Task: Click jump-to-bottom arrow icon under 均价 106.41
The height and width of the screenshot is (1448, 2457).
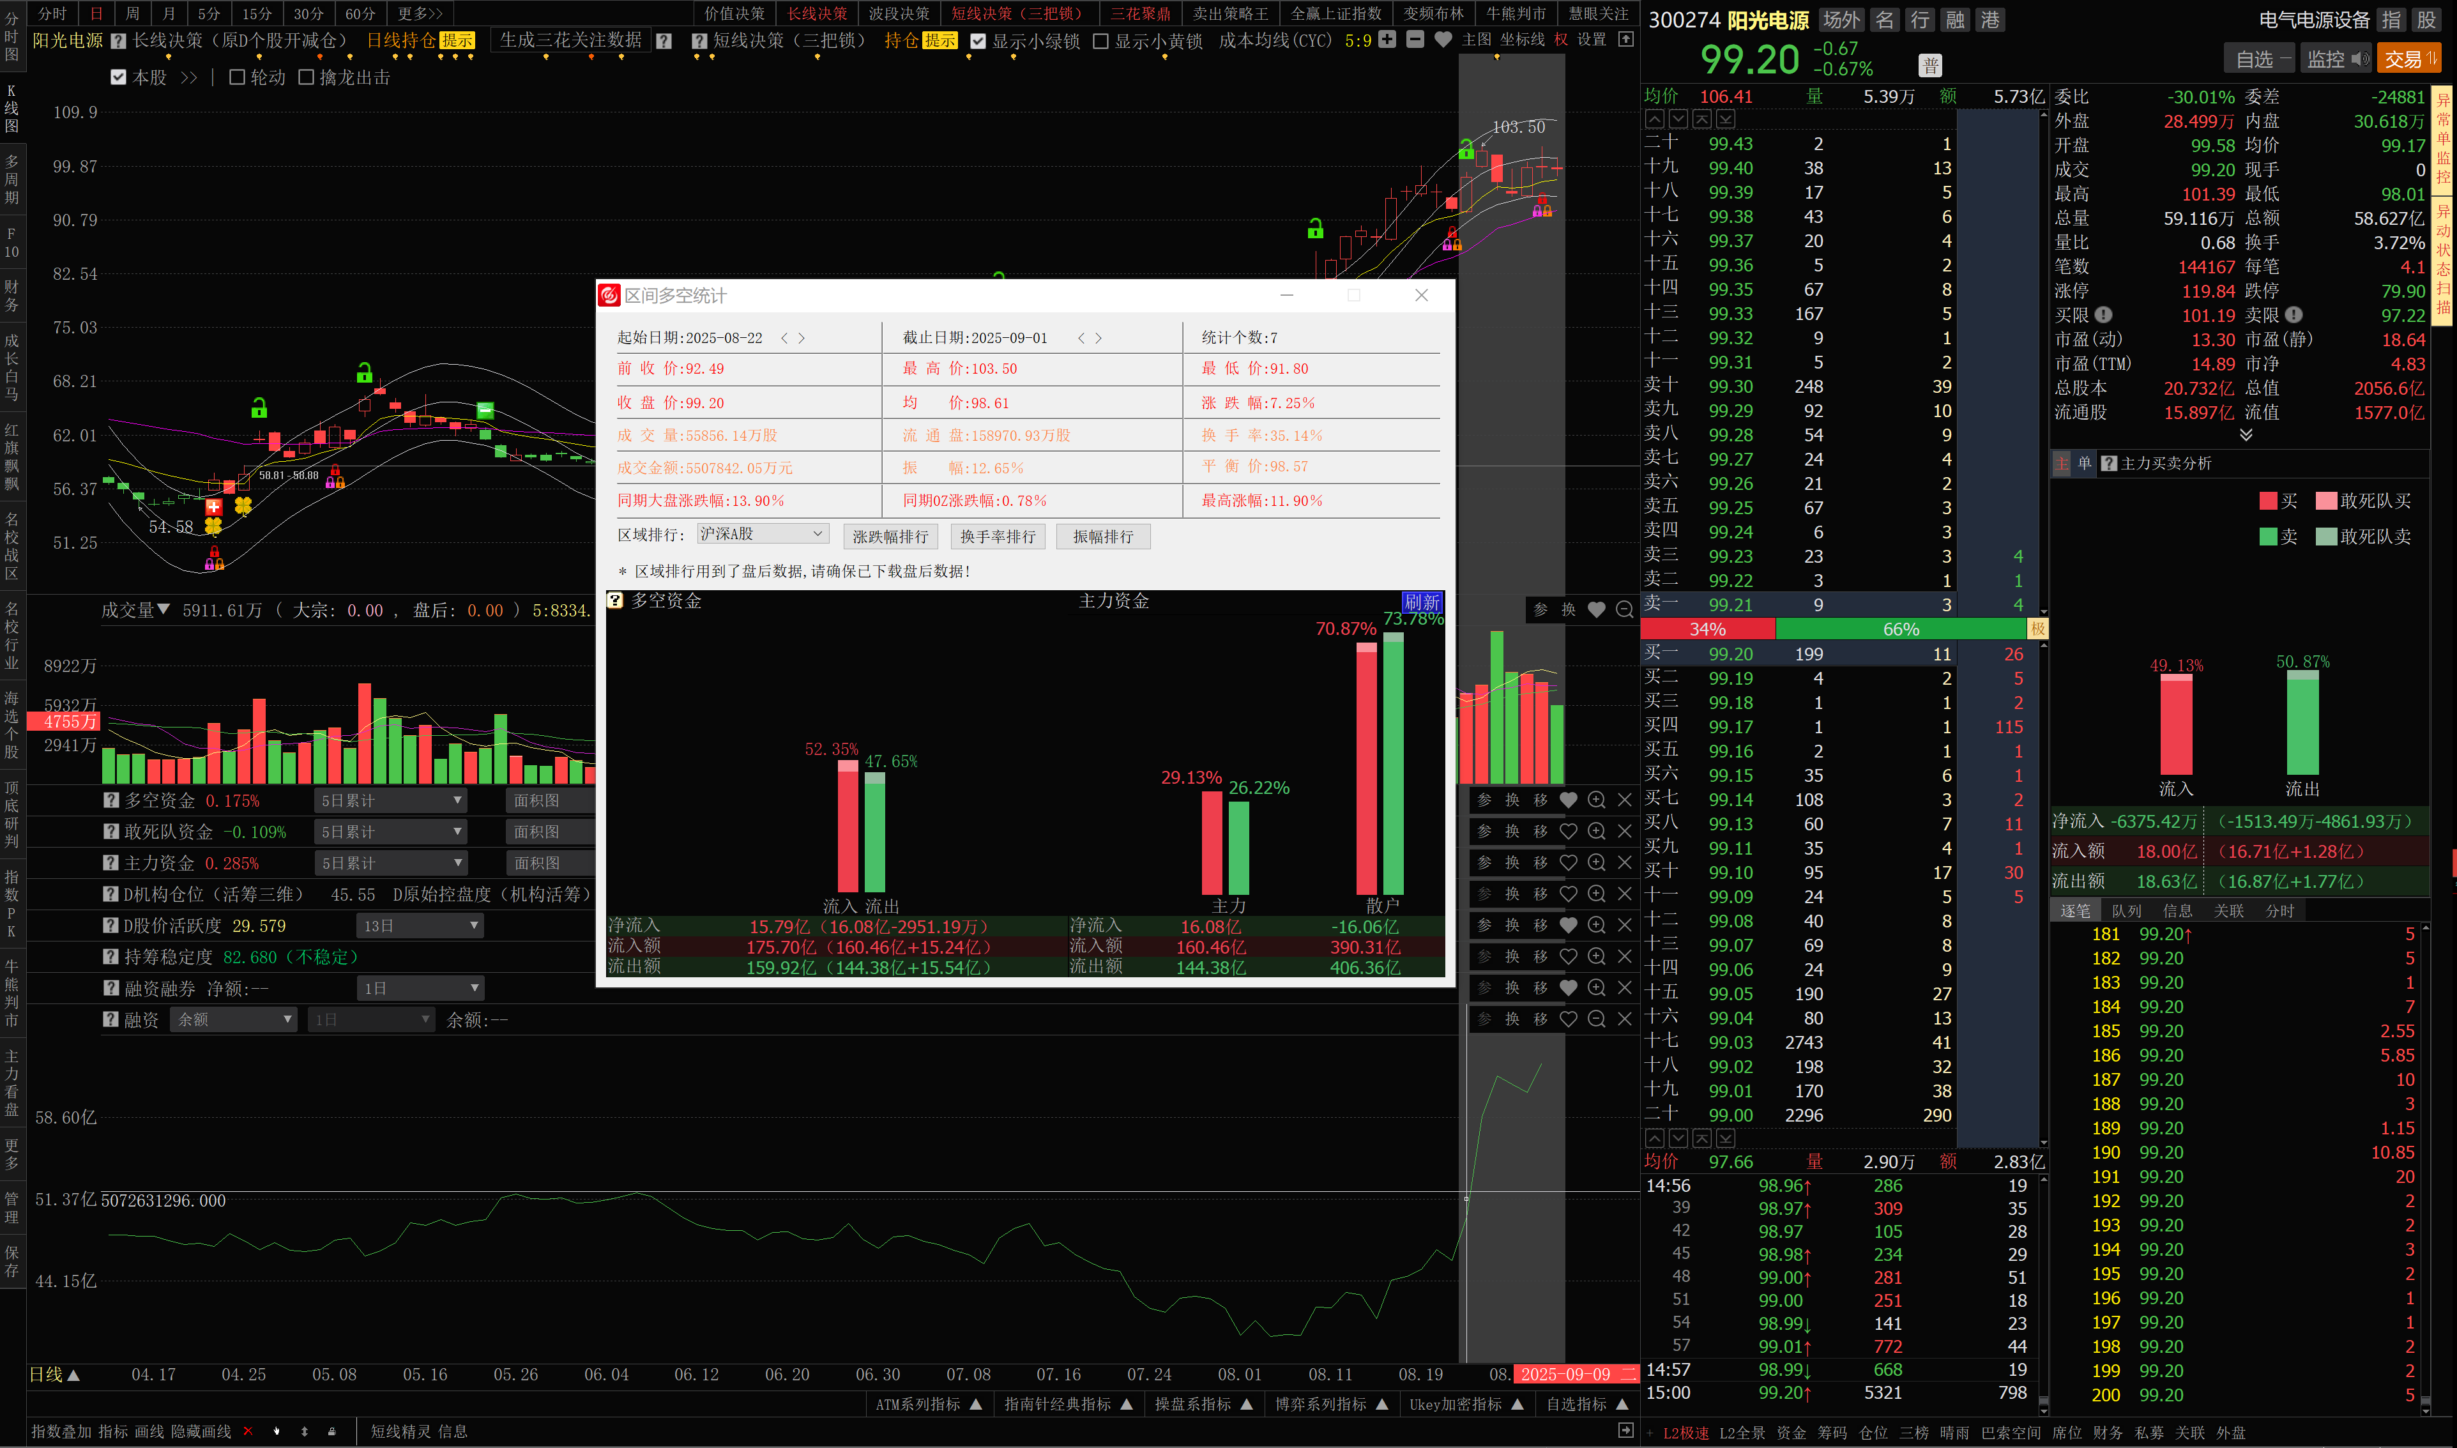Action: click(x=1726, y=119)
